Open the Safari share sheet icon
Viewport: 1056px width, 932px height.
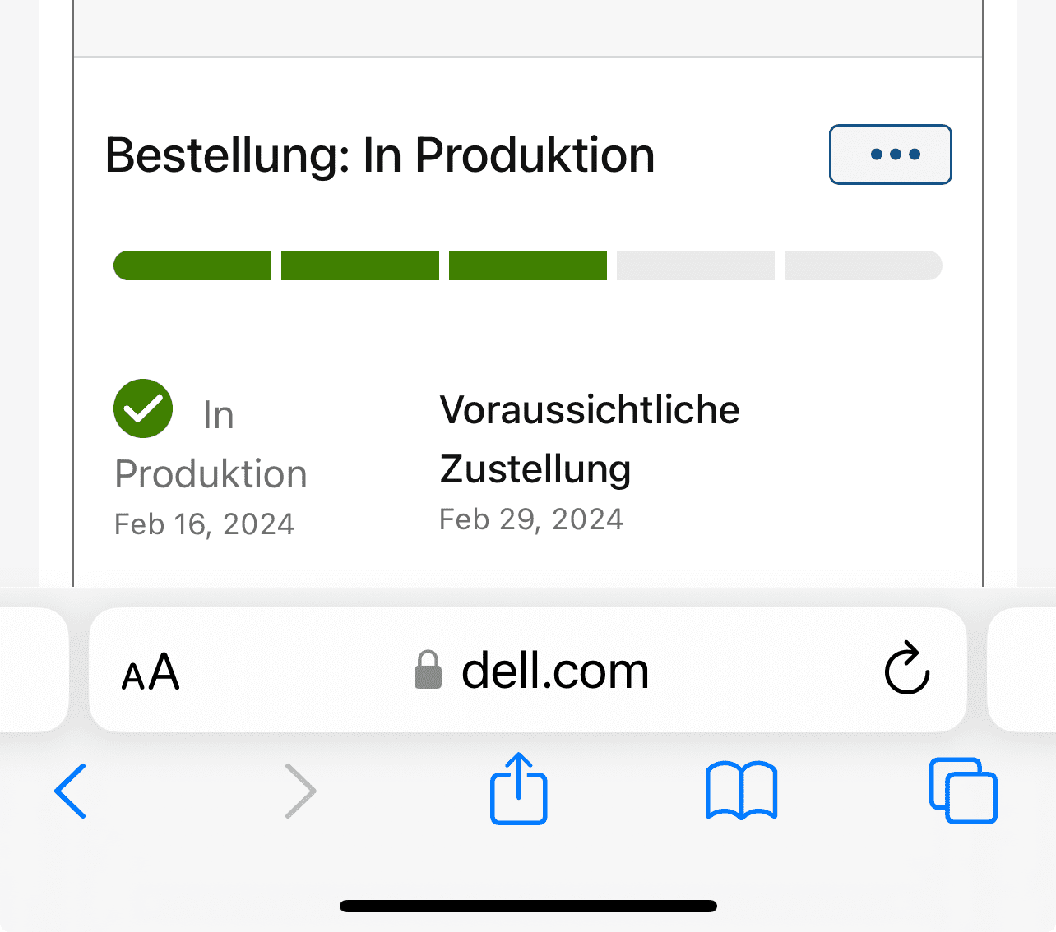click(518, 787)
